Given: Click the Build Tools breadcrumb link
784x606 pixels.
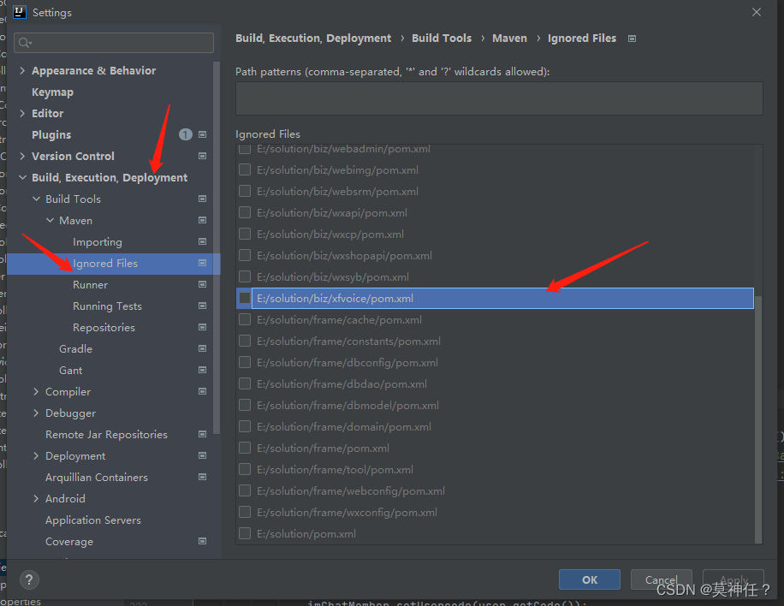Looking at the screenshot, I should pos(442,39).
